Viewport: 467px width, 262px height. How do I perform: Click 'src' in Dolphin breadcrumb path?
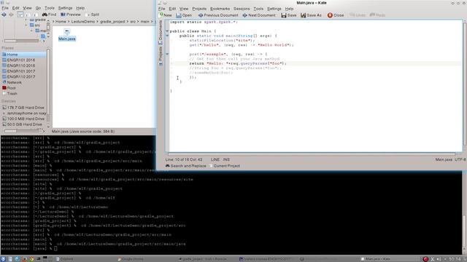point(133,21)
